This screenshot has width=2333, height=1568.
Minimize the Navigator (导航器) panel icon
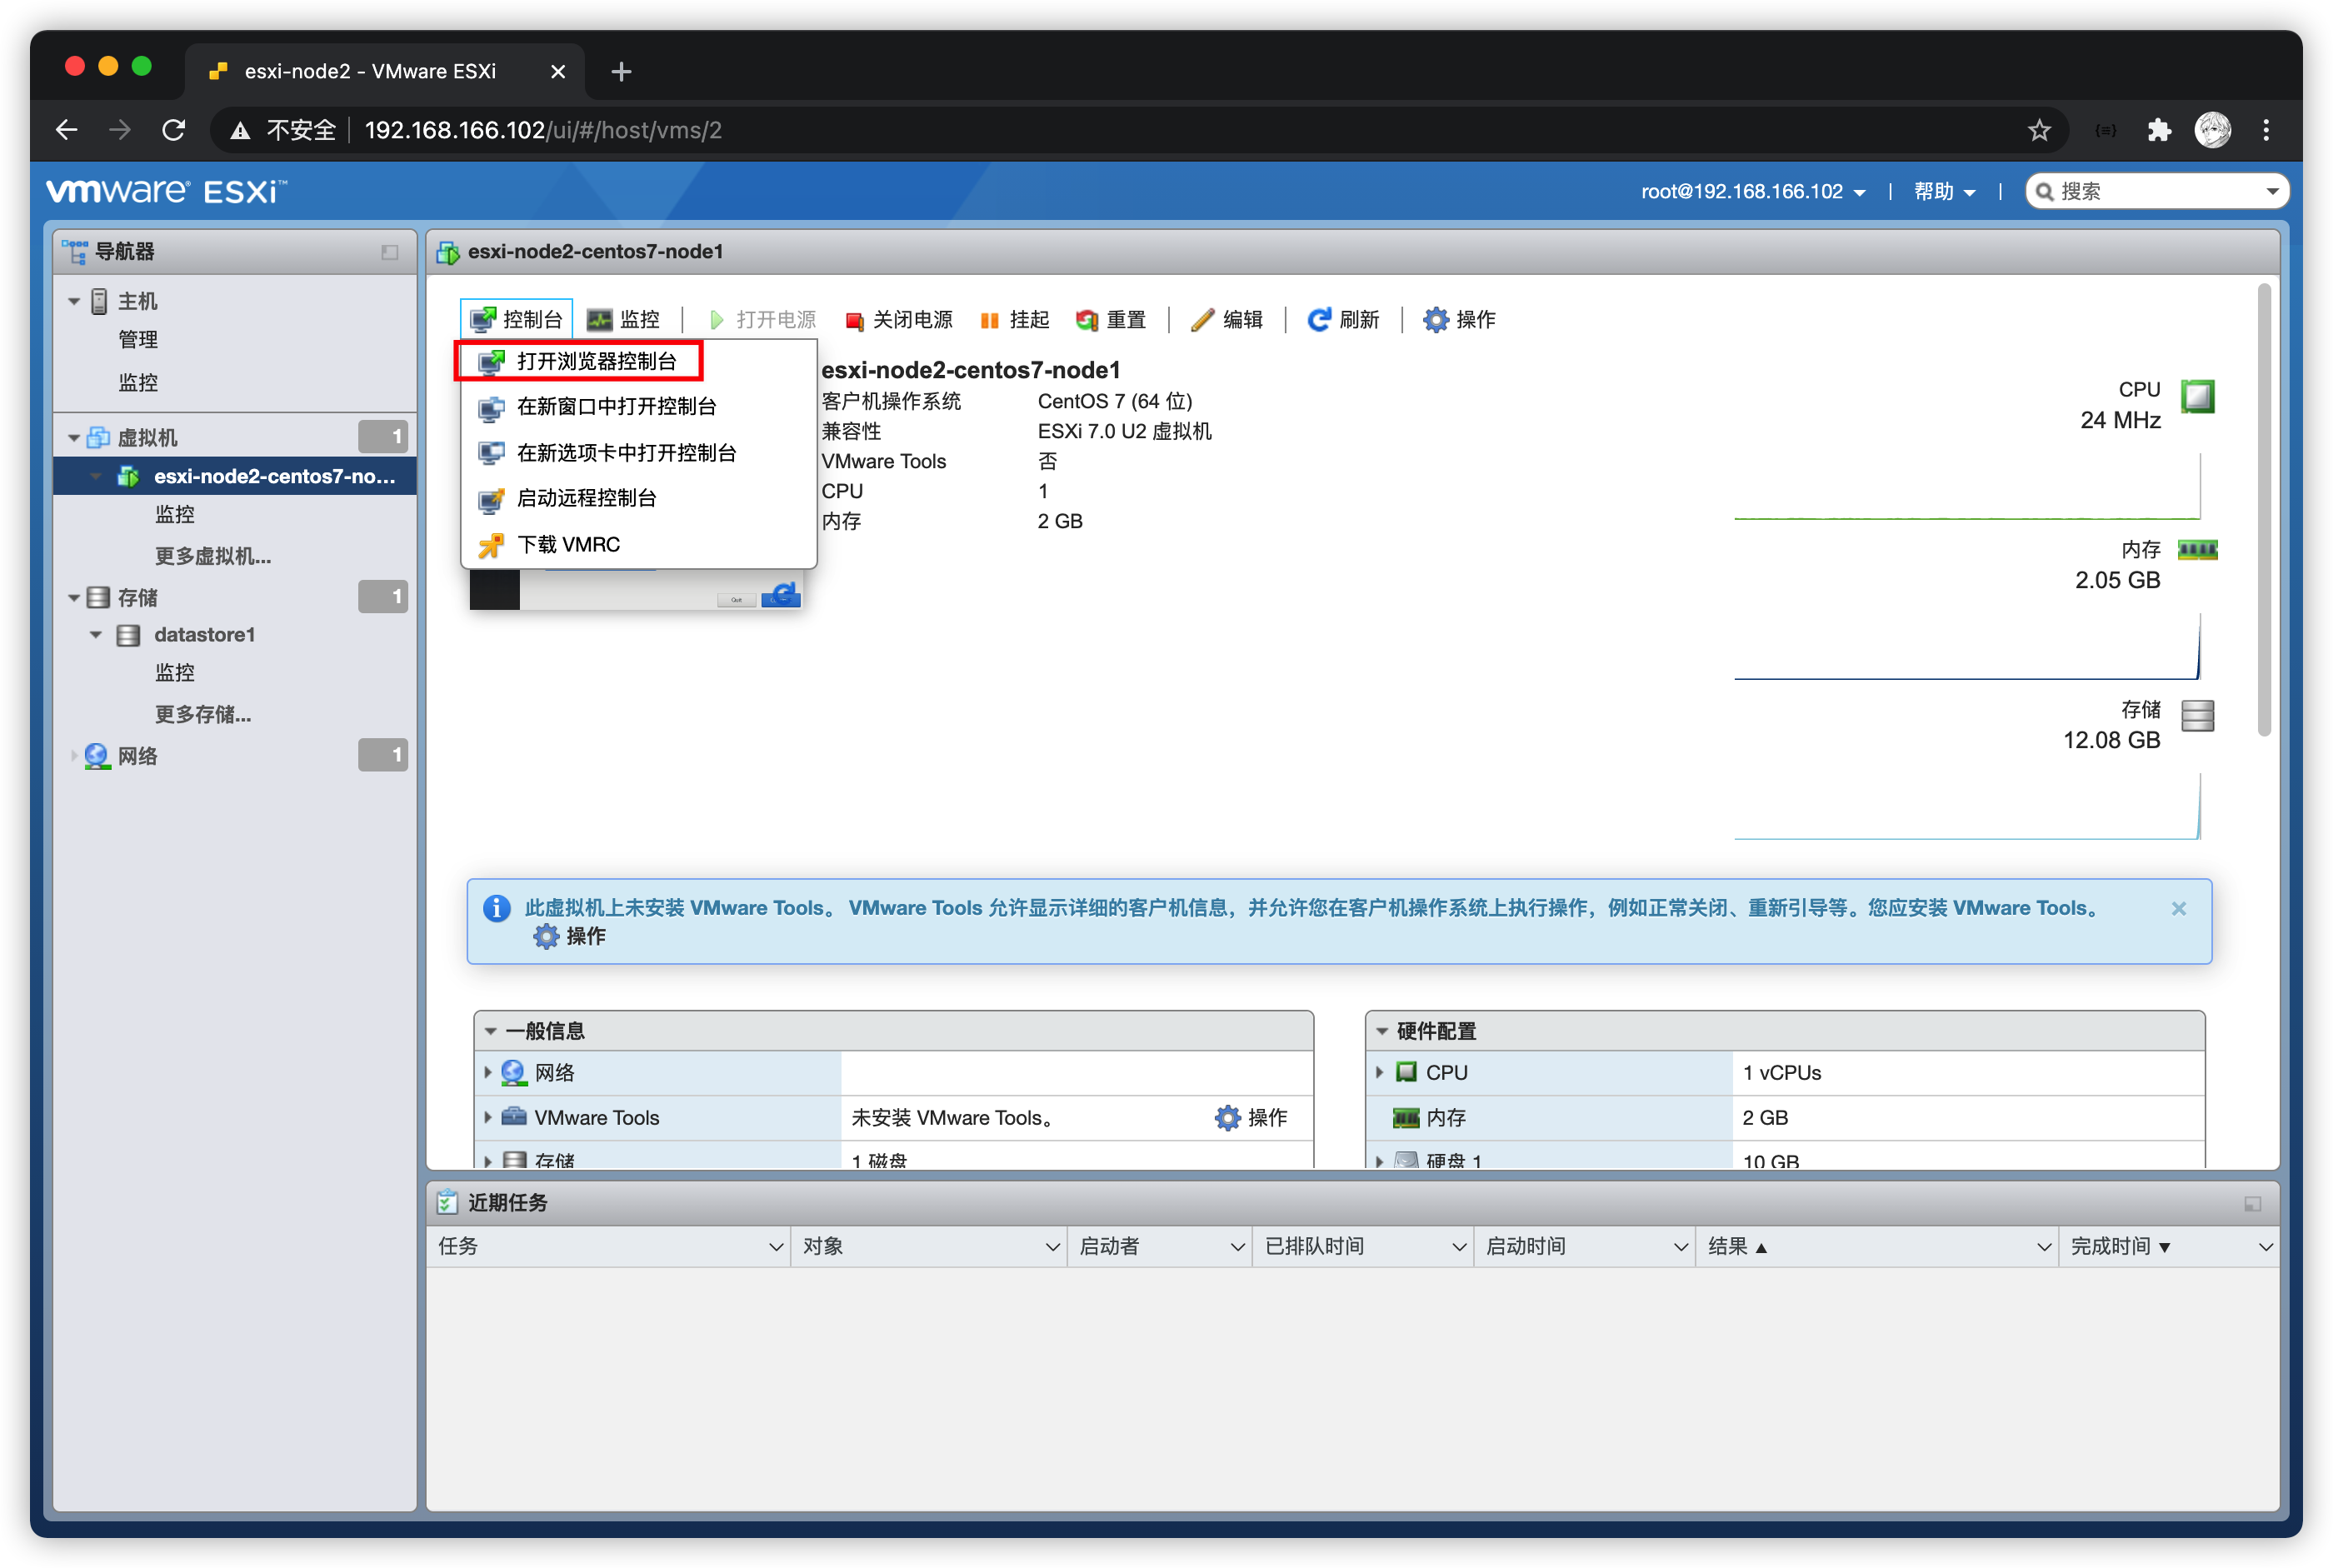[x=390, y=252]
